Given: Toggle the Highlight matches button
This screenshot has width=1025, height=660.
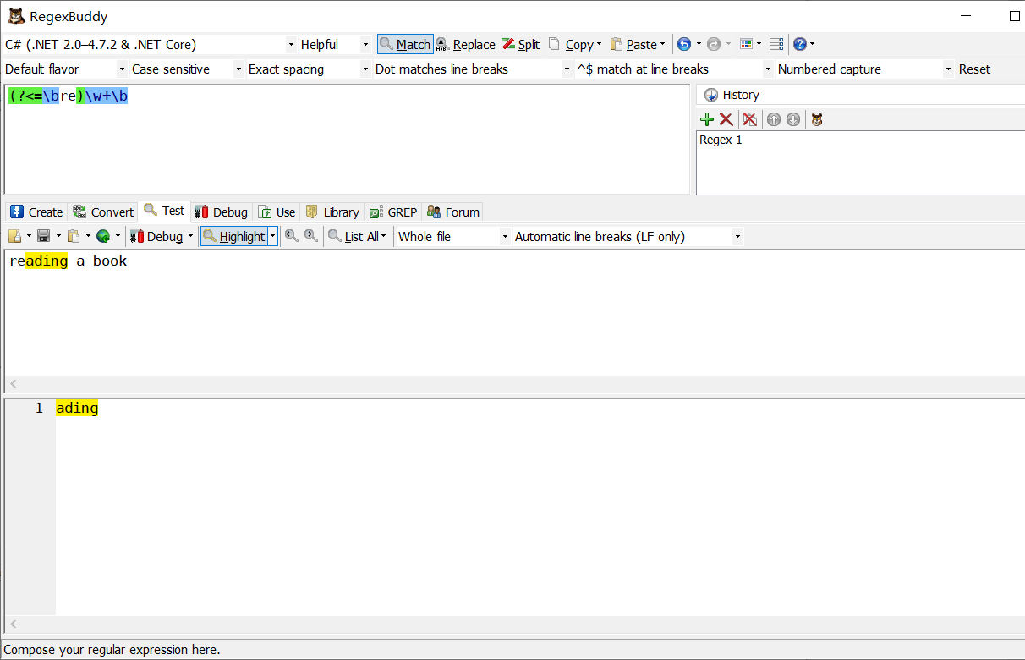Looking at the screenshot, I should 234,236.
